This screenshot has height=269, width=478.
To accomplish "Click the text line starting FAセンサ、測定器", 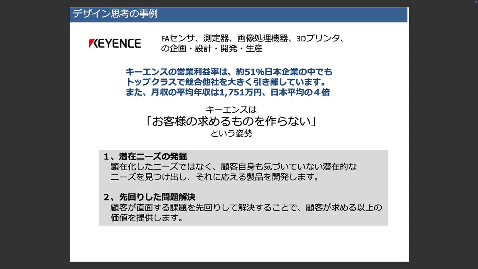I will (252, 39).
